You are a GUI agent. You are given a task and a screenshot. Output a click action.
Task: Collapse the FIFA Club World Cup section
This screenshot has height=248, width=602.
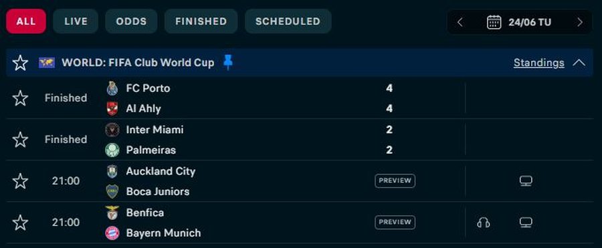pyautogui.click(x=579, y=63)
